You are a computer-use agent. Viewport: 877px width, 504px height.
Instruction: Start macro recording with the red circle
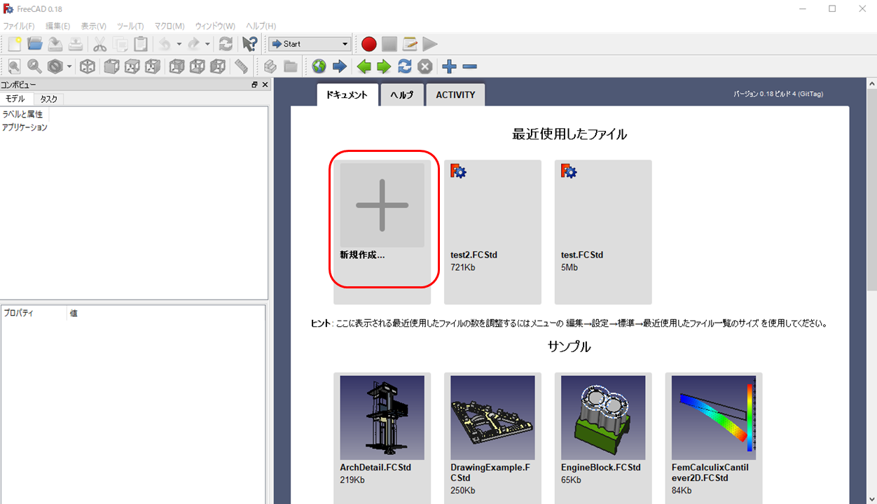[x=369, y=44]
